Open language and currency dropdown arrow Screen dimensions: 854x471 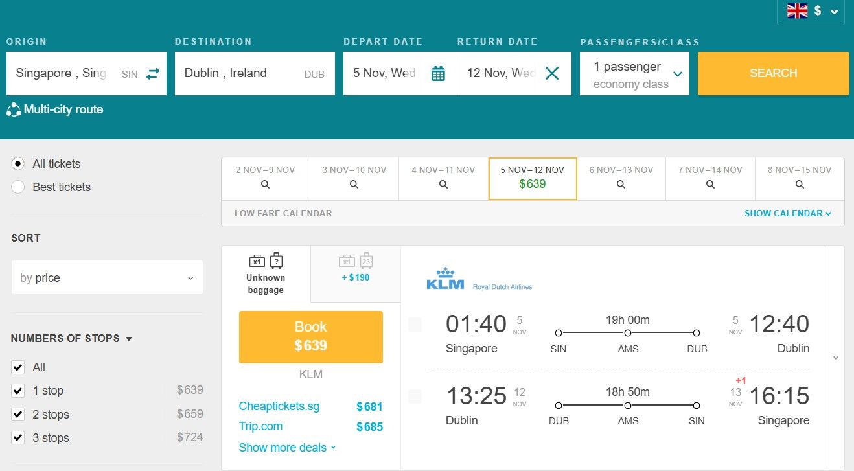[x=834, y=11]
